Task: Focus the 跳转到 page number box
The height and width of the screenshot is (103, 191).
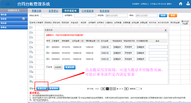Action: click(138, 89)
